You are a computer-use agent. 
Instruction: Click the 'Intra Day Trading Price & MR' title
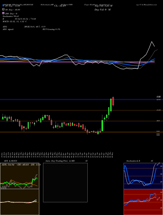pyautogui.click(x=60, y=161)
